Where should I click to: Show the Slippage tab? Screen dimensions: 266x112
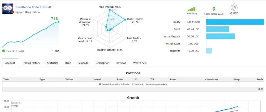(83, 63)
